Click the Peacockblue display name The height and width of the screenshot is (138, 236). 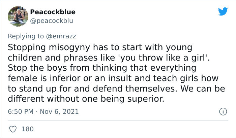[53, 12]
